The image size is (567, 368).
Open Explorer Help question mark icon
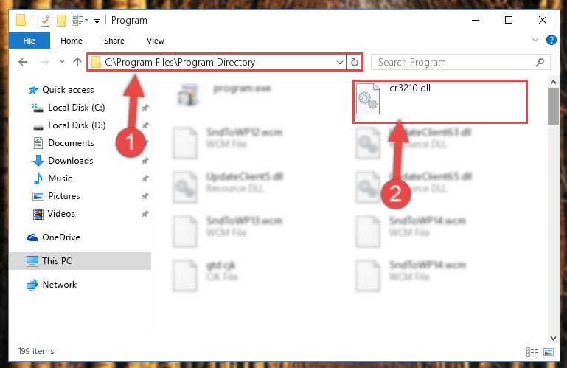551,40
